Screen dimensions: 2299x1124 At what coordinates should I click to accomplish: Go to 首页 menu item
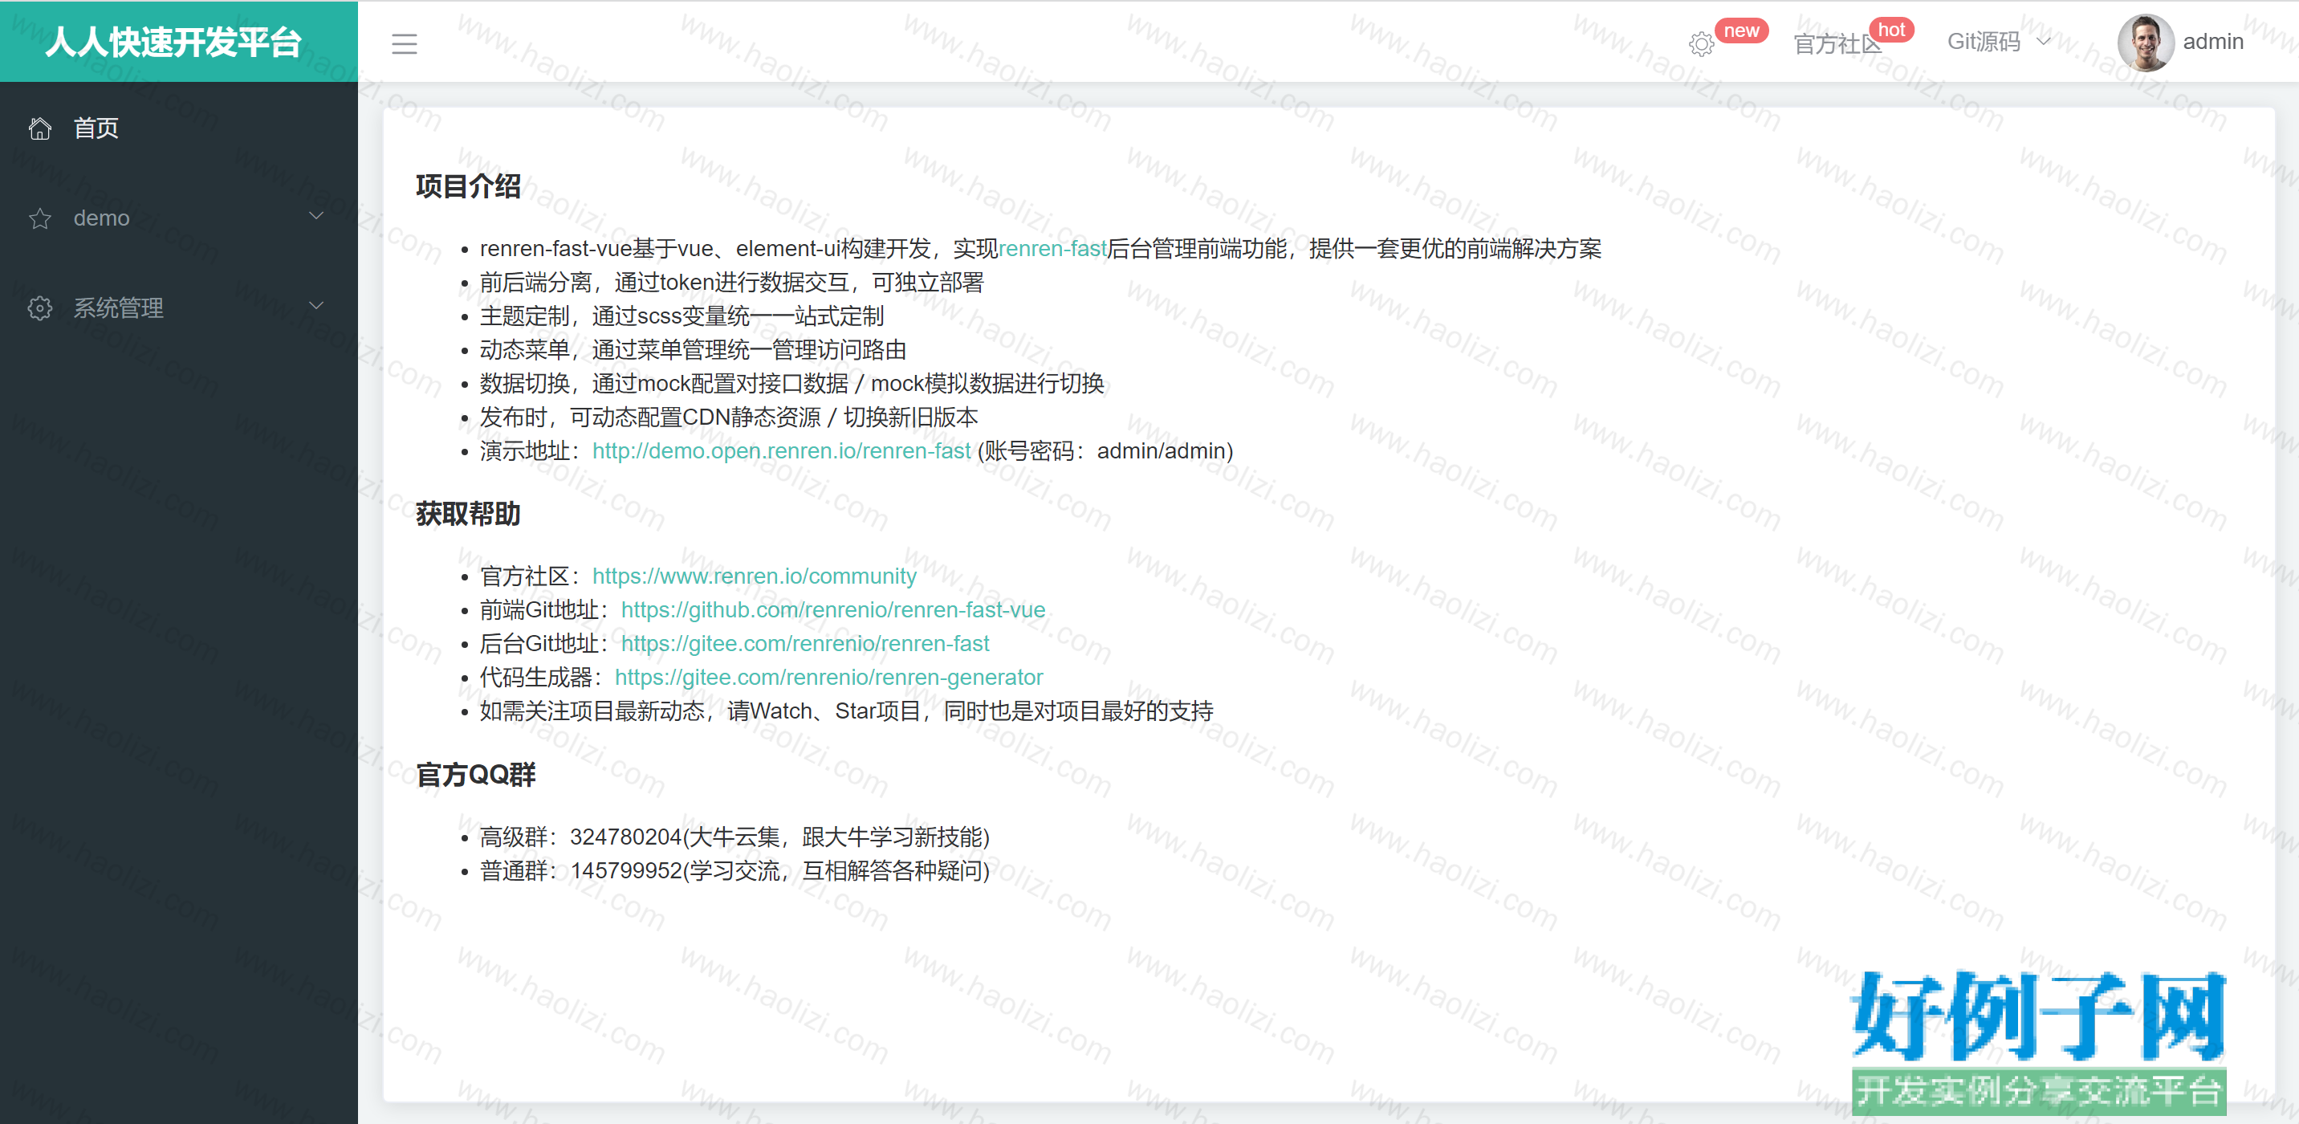(x=178, y=128)
